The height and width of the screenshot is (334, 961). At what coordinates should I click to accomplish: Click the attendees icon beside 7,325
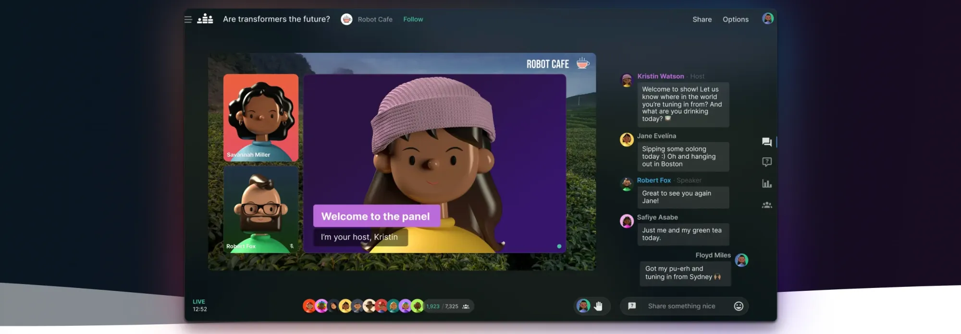(x=466, y=307)
